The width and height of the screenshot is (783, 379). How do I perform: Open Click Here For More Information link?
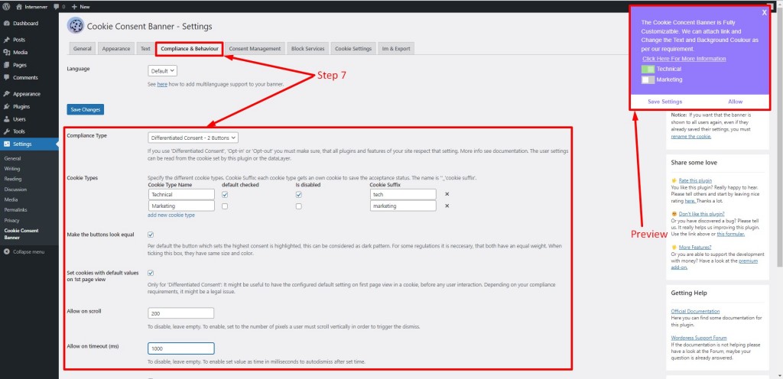click(x=684, y=59)
